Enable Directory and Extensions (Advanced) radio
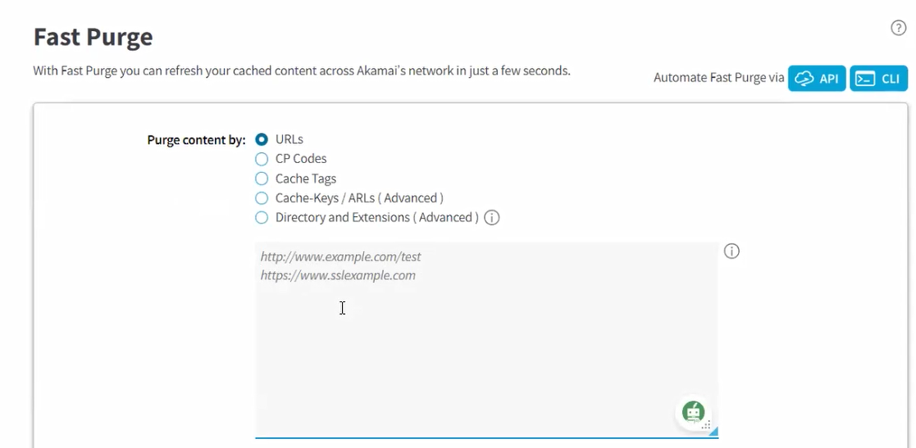Screen dimensions: 916x448 262,218
